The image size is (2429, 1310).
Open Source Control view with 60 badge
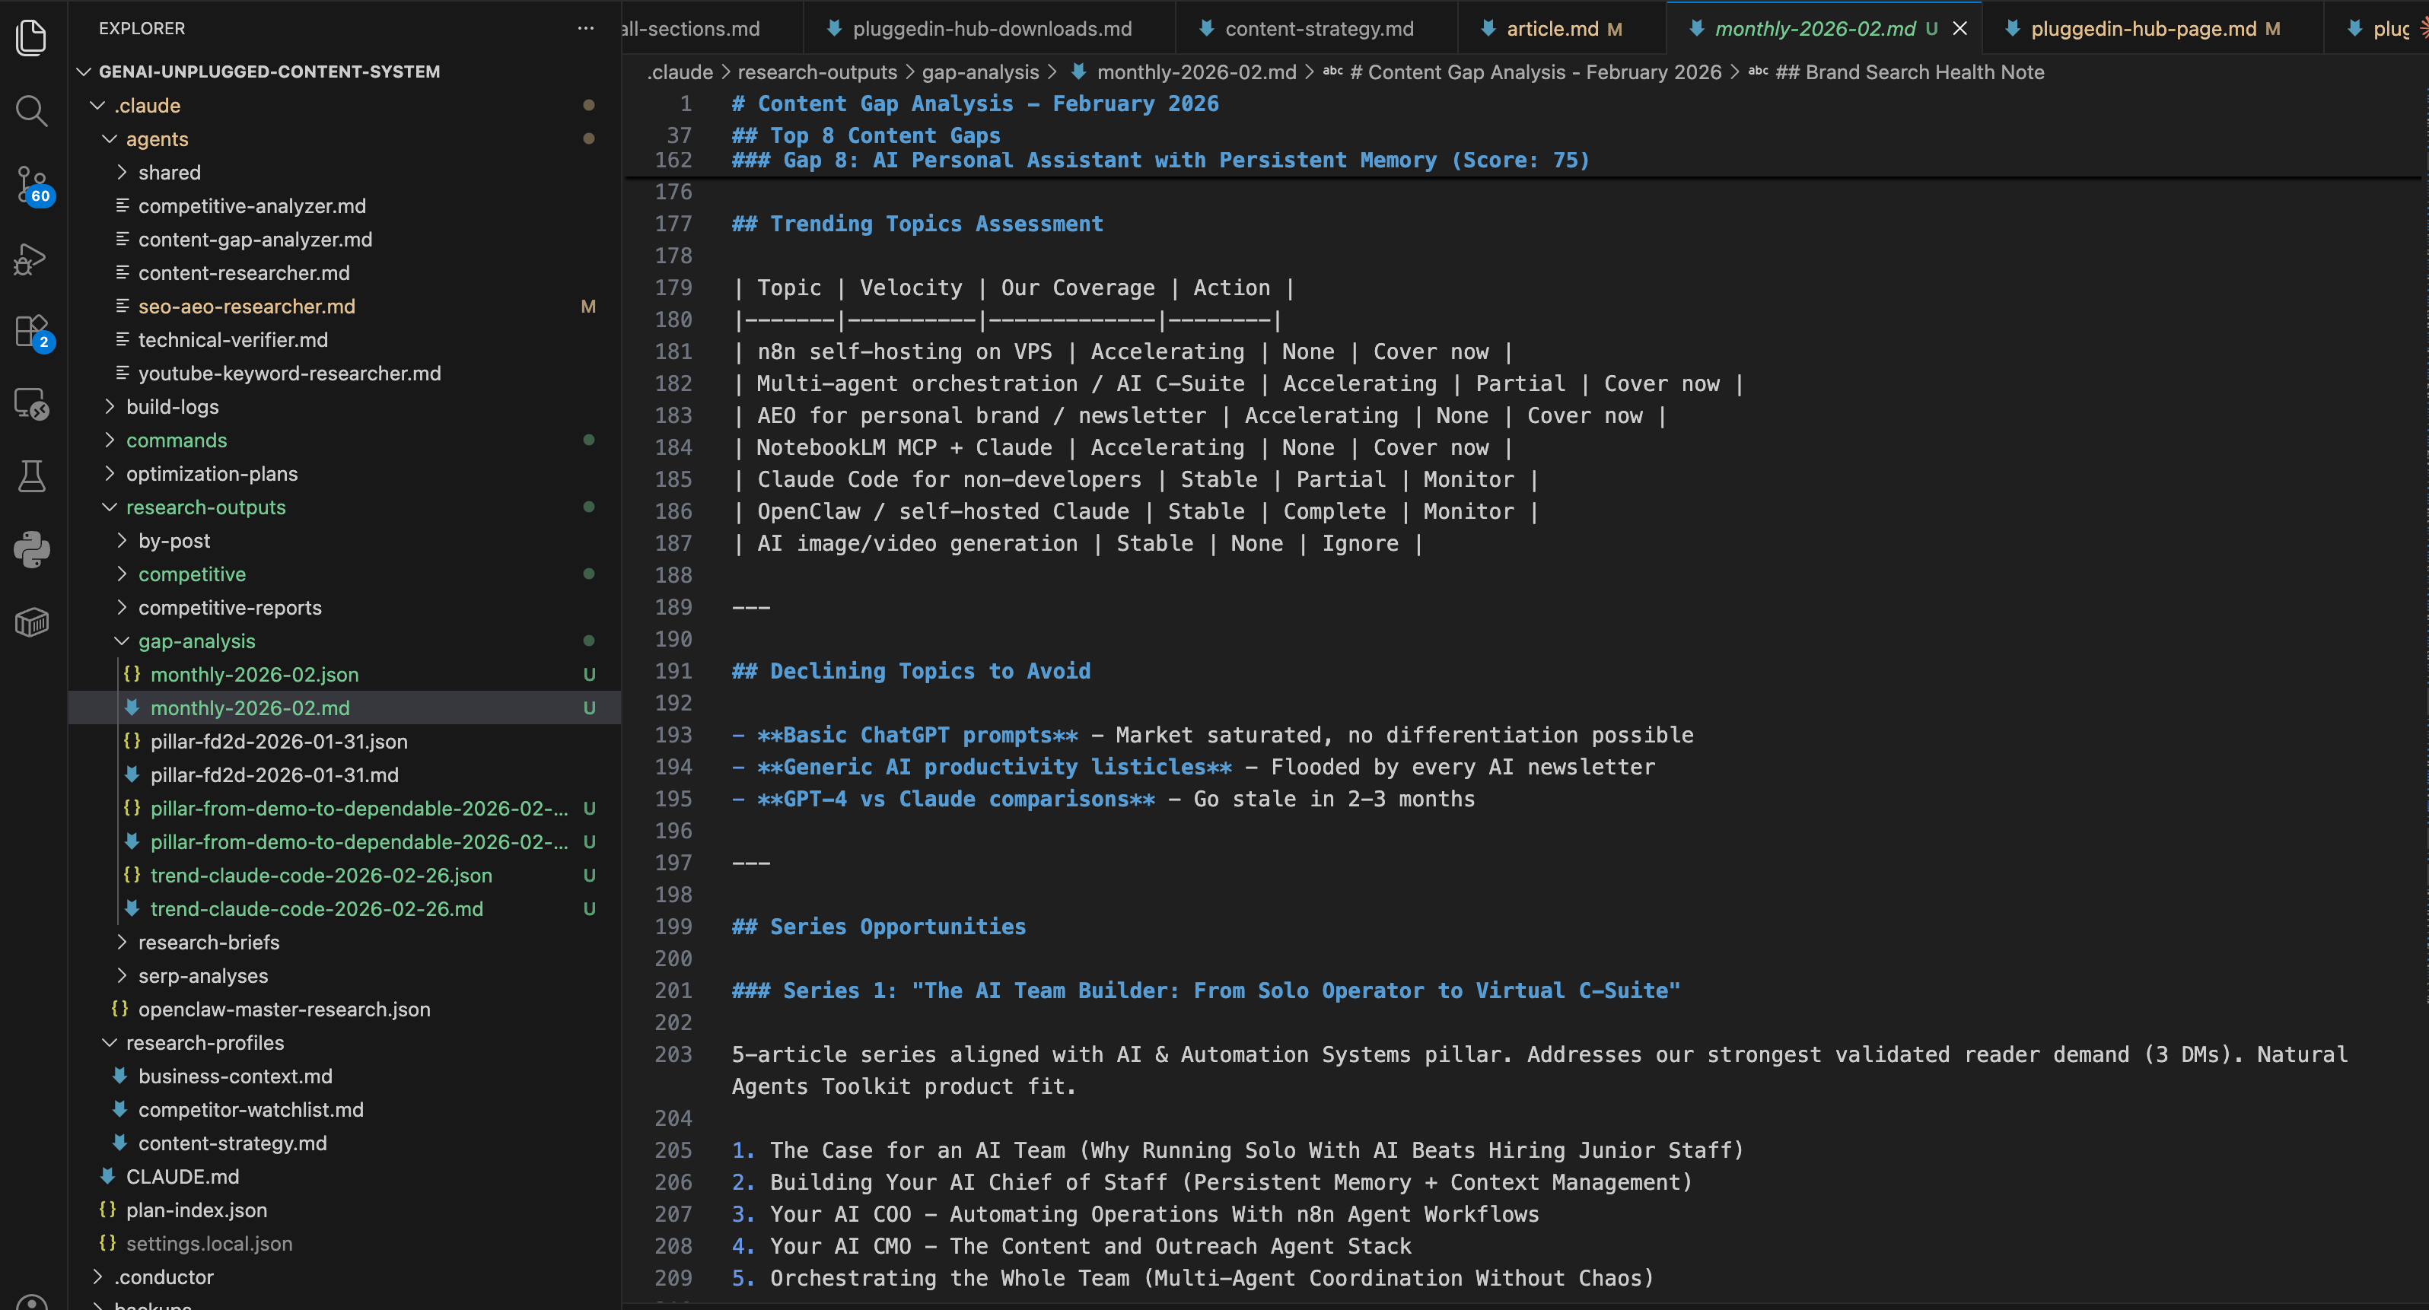point(32,184)
